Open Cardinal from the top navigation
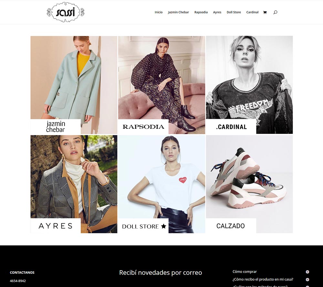The width and height of the screenshot is (323, 287). 252,12
